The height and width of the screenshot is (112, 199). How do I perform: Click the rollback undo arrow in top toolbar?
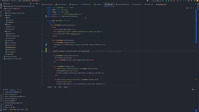[192, 1]
